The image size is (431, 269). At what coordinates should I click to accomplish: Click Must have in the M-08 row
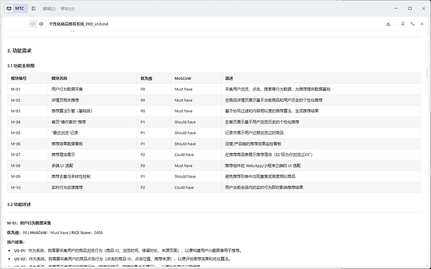184,165
